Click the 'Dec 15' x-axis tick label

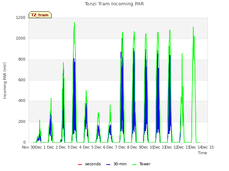click(208, 147)
